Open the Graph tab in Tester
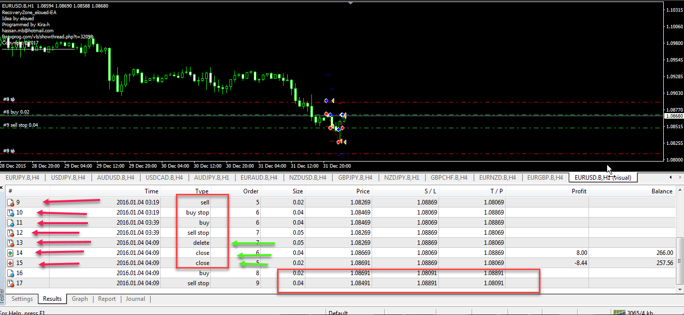 tap(80, 299)
